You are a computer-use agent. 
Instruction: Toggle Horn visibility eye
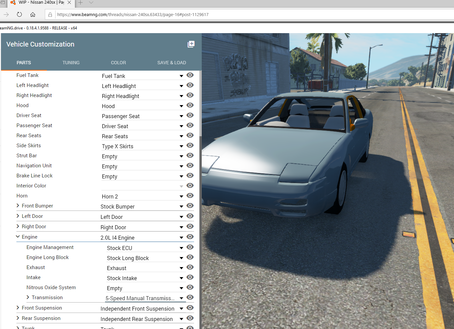pos(190,196)
